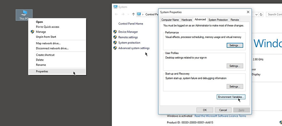Select Delete in the context menu
The image size is (282, 126).
pyautogui.click(x=57, y=60)
